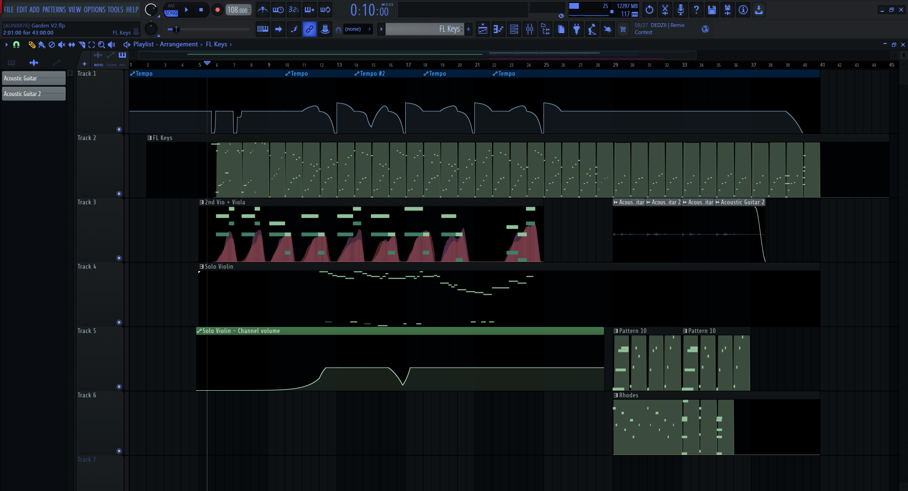Toggle the metronome button

(x=263, y=9)
